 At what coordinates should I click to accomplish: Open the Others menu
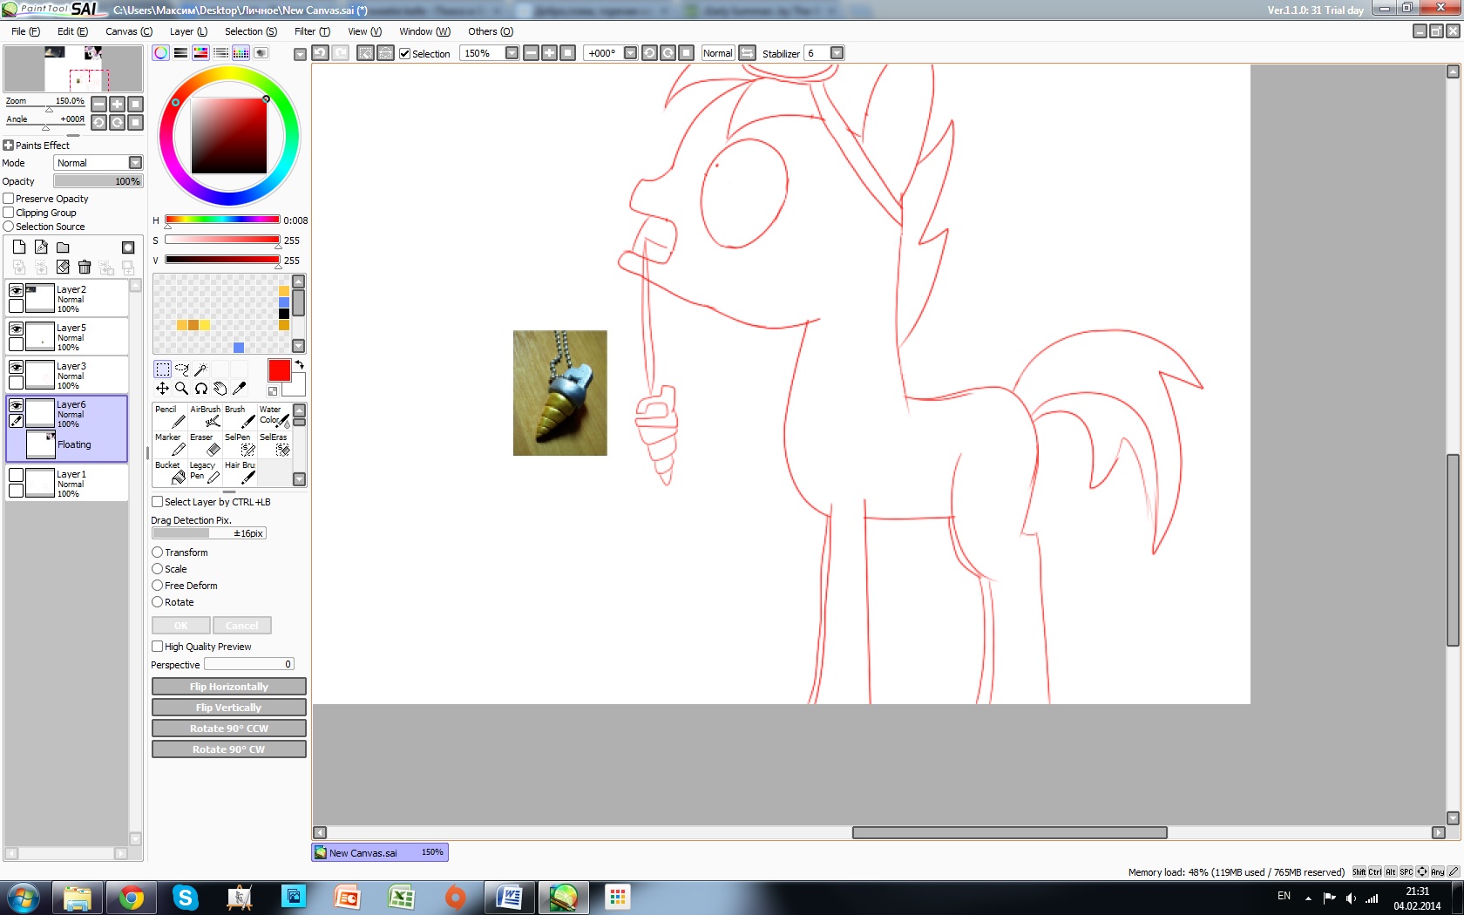(x=491, y=31)
